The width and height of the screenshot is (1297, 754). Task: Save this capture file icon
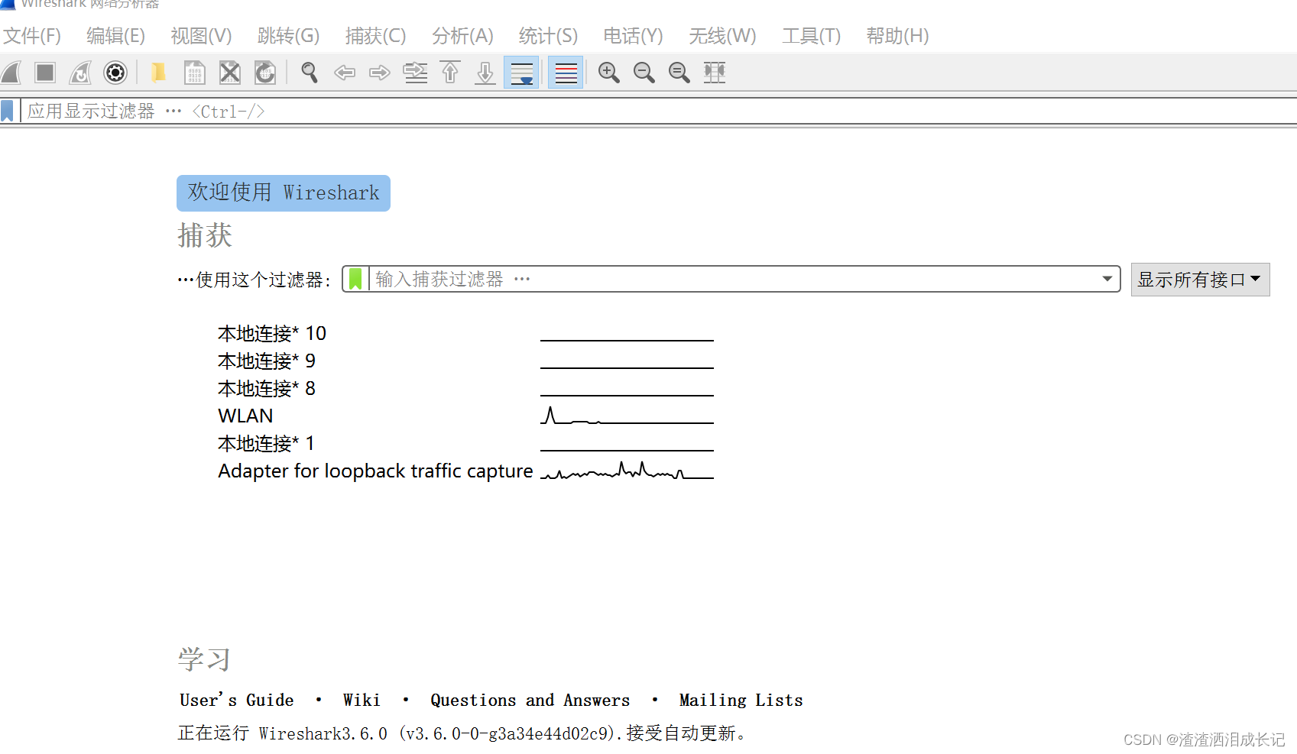(x=195, y=73)
